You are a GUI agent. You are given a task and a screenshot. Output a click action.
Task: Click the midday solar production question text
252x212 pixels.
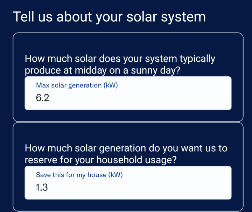click(120, 65)
